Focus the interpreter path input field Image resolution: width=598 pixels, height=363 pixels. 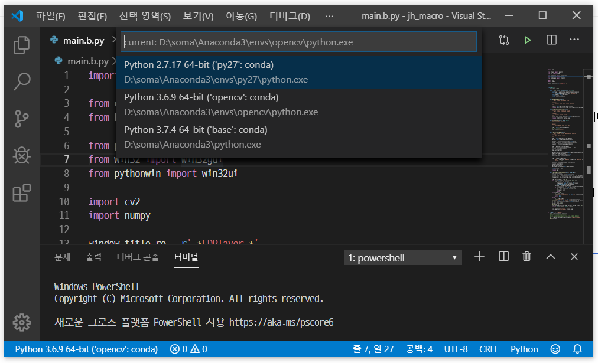298,42
